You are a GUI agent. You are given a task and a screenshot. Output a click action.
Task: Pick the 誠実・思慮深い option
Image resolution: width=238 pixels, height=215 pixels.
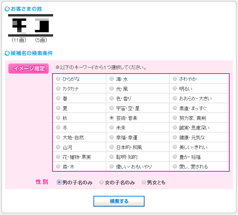click(175, 127)
